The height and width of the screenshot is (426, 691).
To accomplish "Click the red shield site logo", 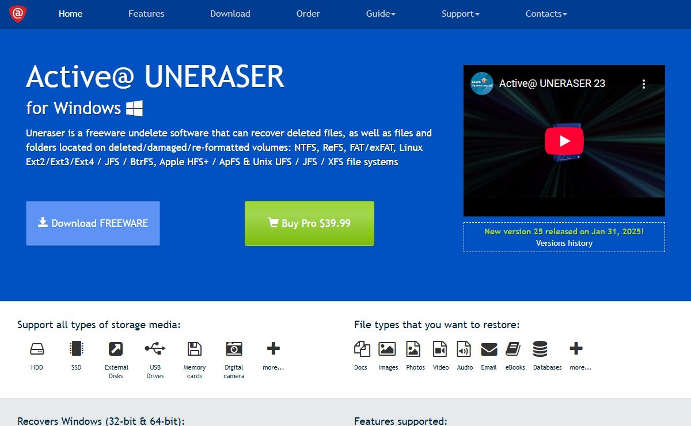I will (x=18, y=14).
